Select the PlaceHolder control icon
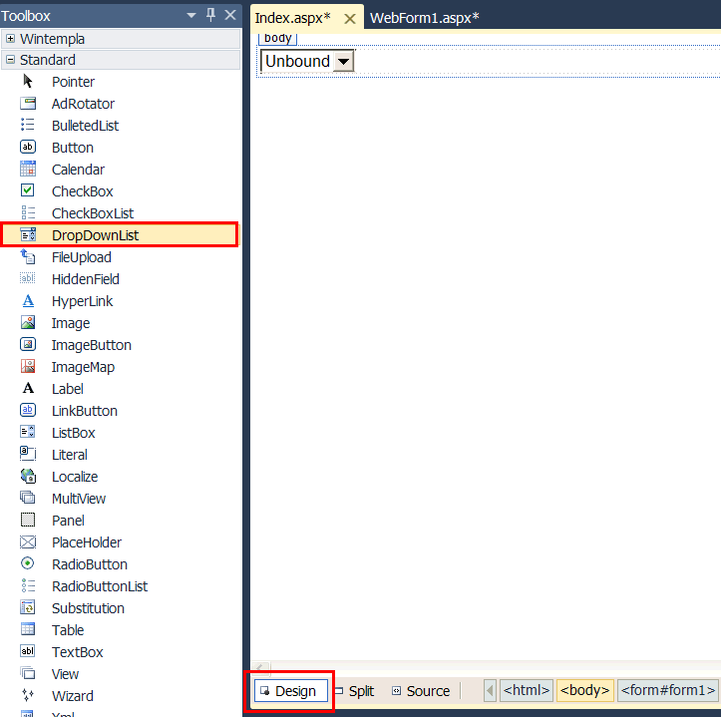Screen dimensions: 721x717 click(28, 542)
